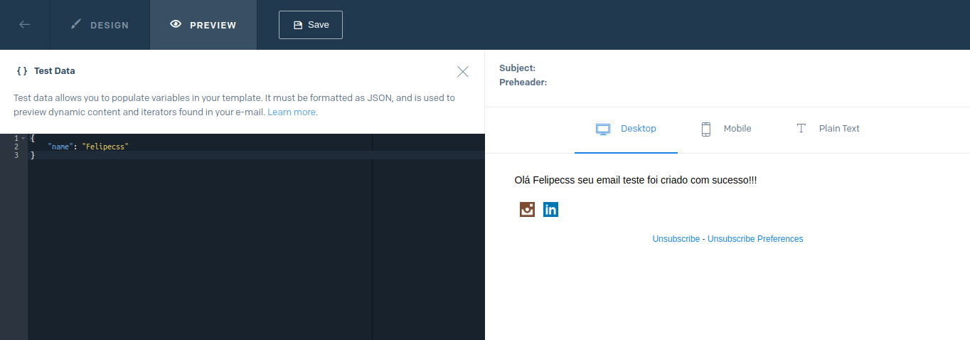Image resolution: width=970 pixels, height=340 pixels.
Task: Click the Olá Felipecss email body text
Action: click(x=636, y=181)
